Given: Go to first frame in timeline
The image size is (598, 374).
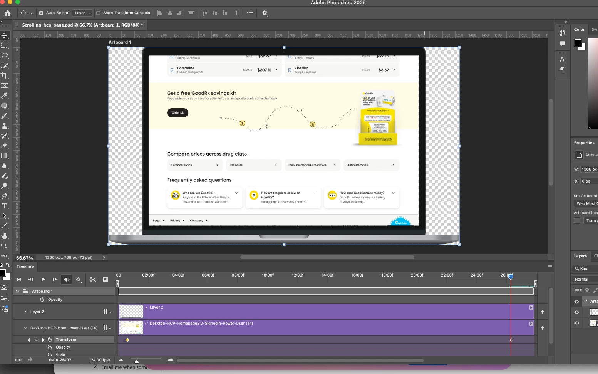Looking at the screenshot, I should (19, 280).
